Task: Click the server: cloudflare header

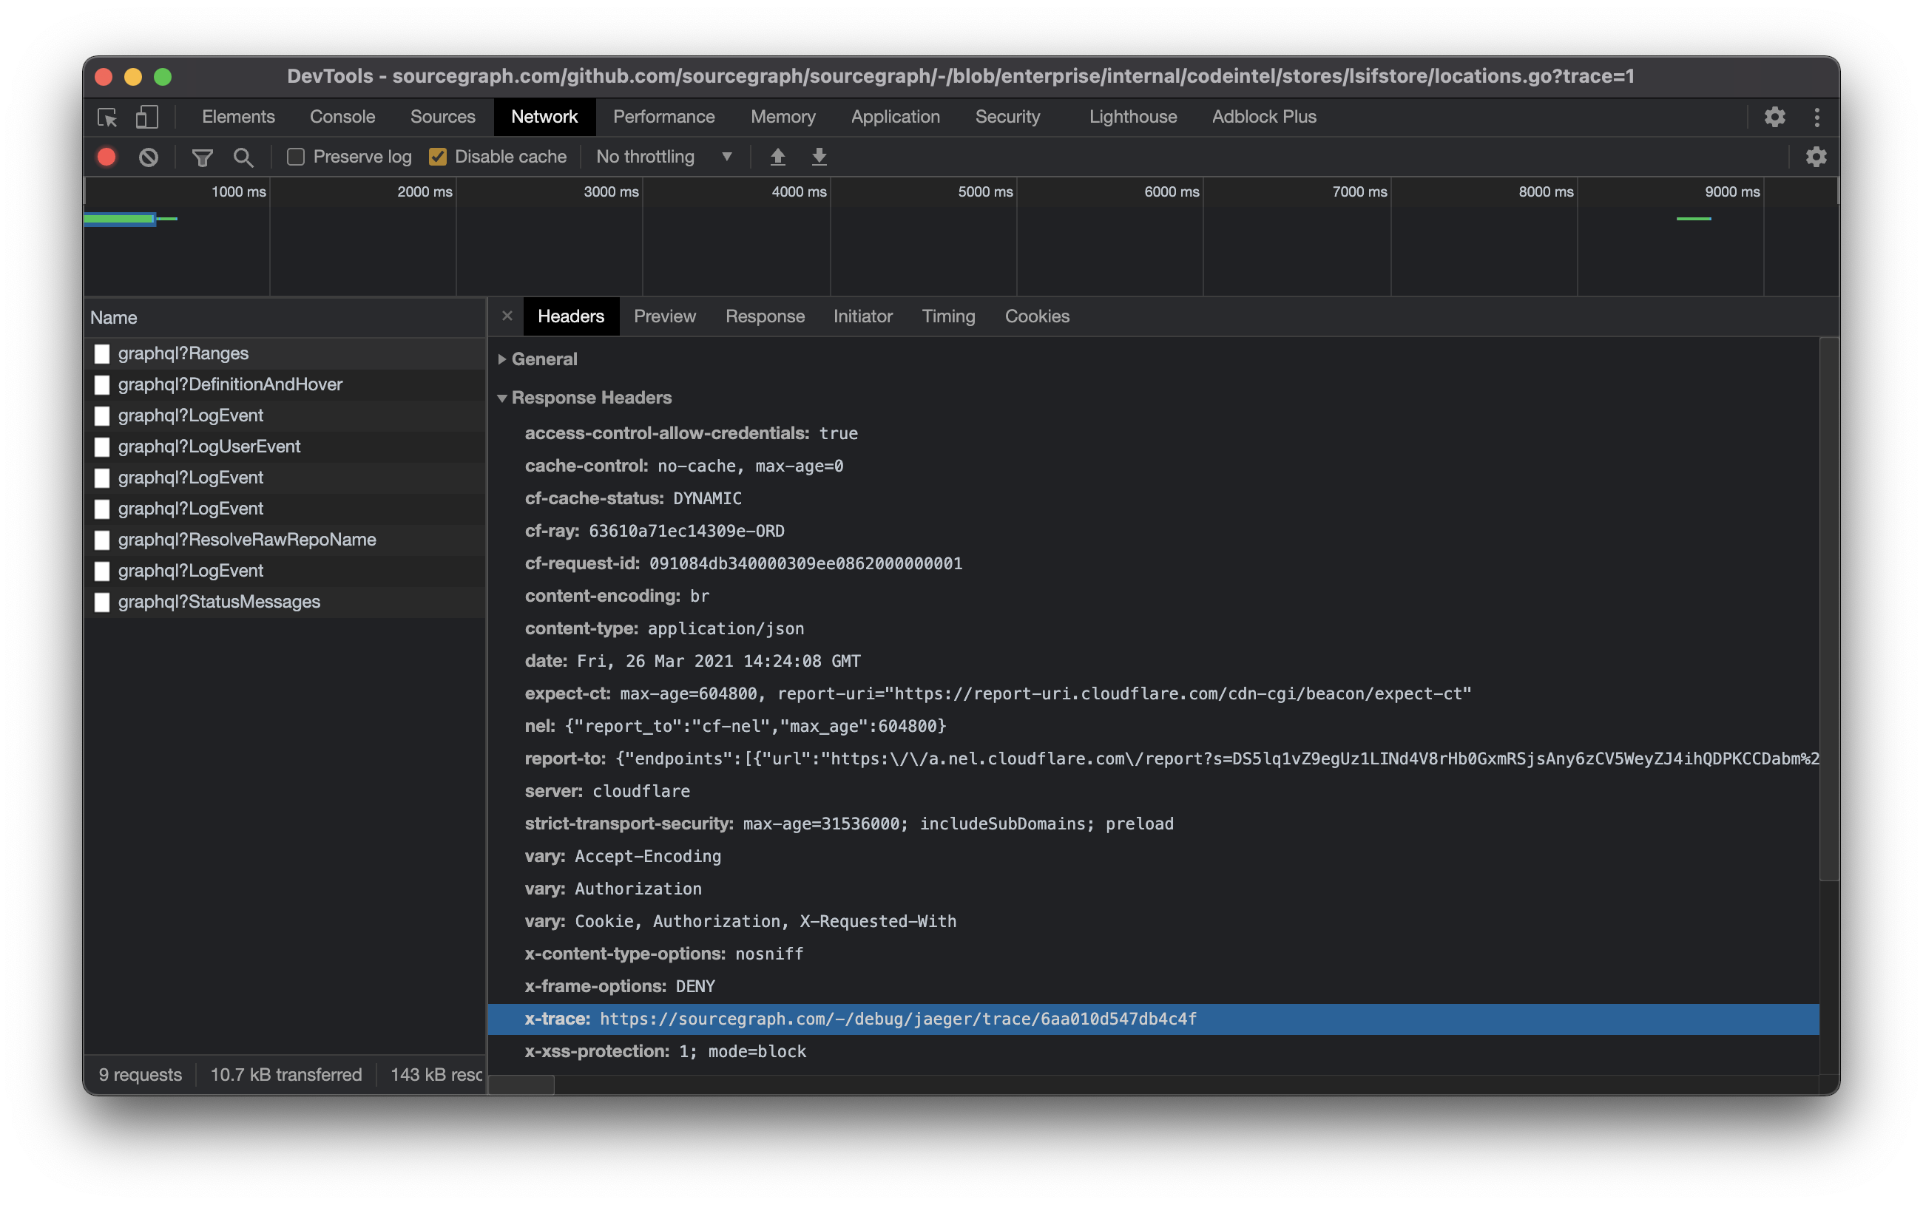Action: pos(607,791)
